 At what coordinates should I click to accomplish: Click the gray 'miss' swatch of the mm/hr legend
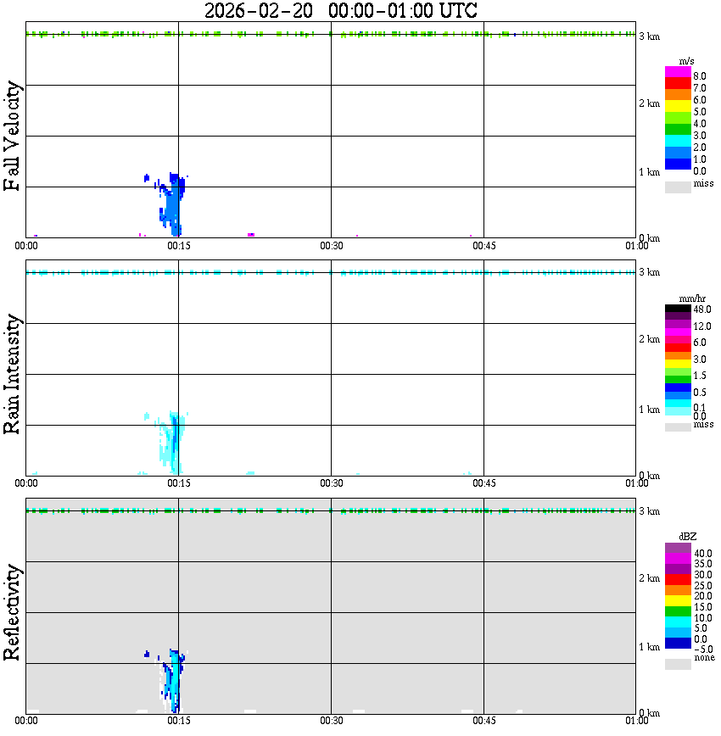678,427
